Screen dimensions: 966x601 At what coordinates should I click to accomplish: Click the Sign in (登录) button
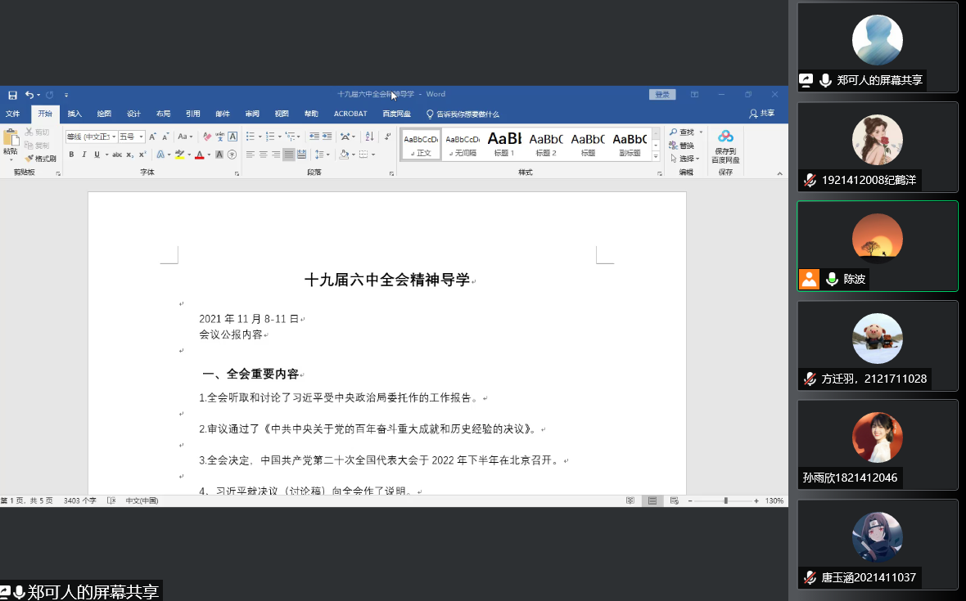(661, 95)
